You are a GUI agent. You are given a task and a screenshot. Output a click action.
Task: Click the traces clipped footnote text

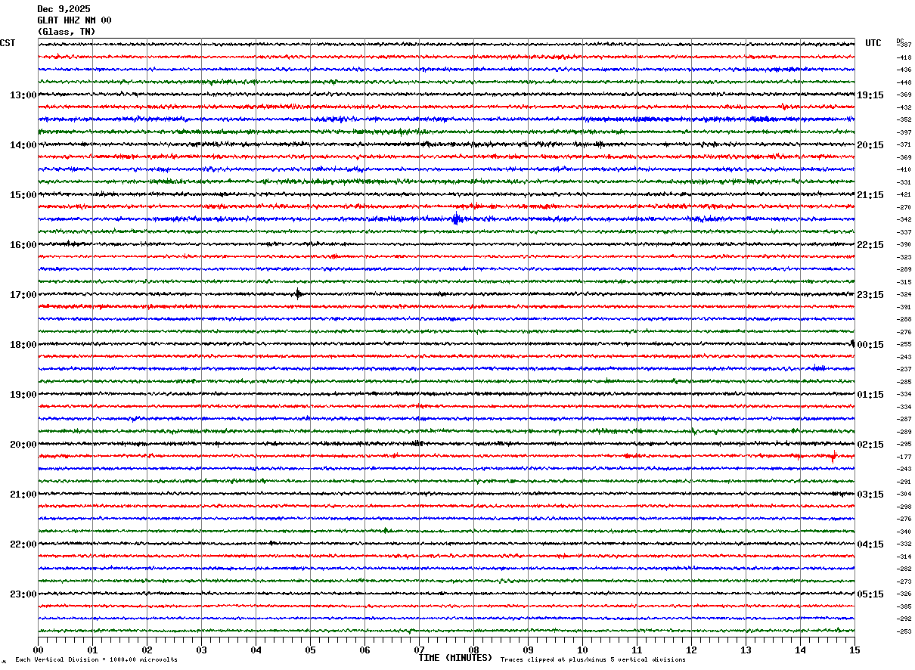click(593, 660)
